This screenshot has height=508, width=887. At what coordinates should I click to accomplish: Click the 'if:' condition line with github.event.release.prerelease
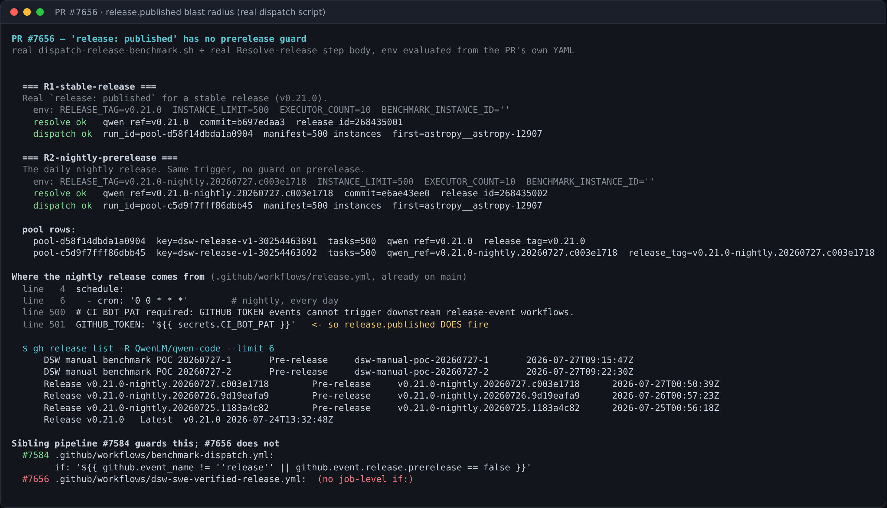293,468
